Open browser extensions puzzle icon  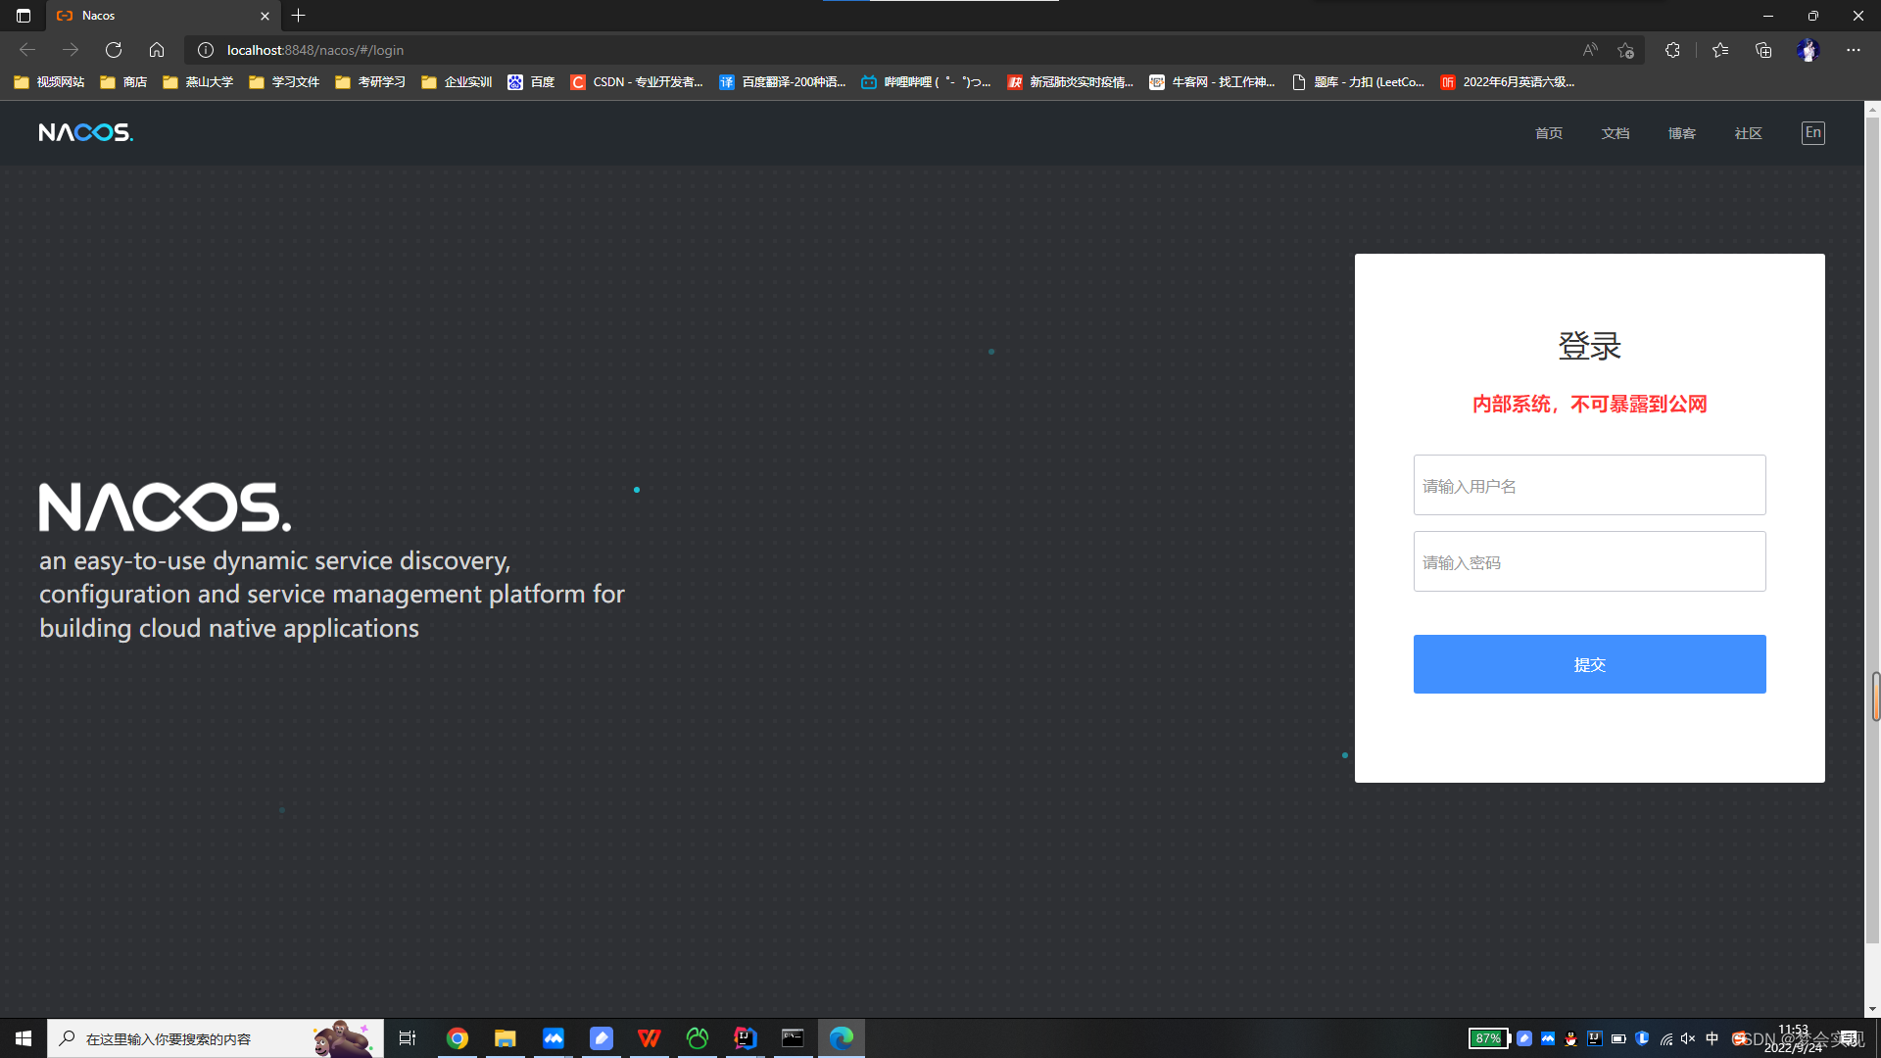pyautogui.click(x=1672, y=50)
